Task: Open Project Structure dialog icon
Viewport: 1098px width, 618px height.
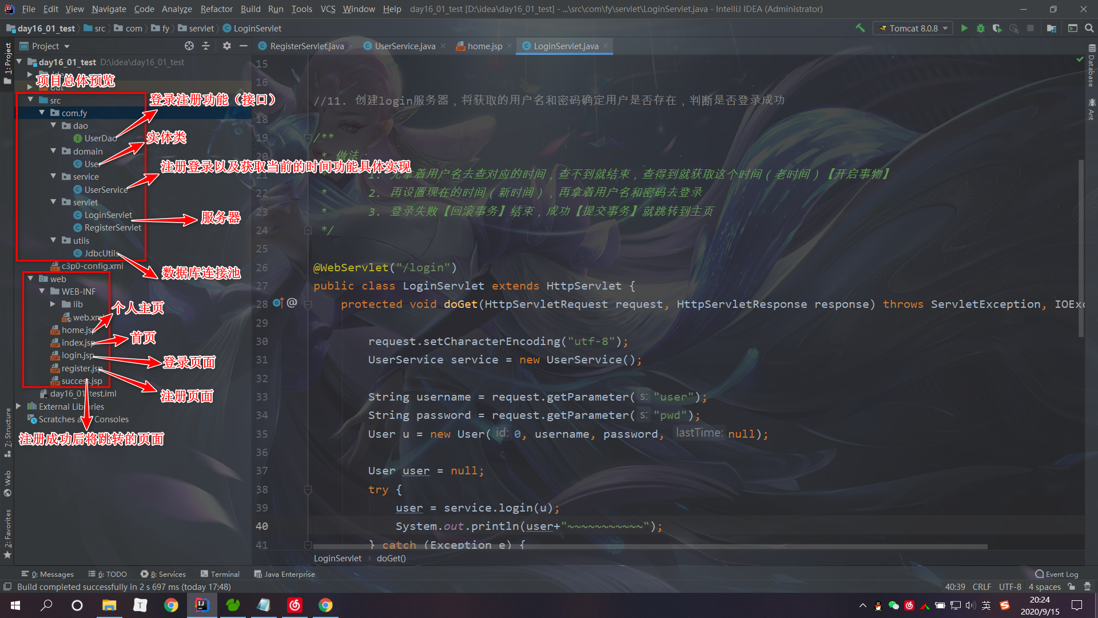Action: (1051, 28)
